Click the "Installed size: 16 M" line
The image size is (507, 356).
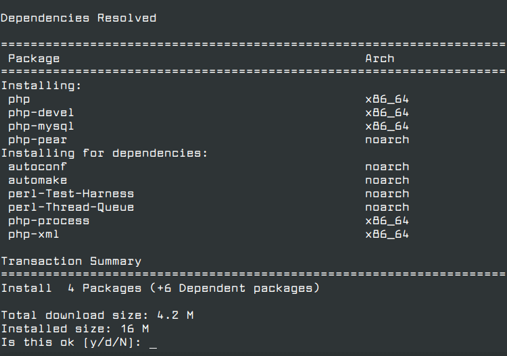(x=74, y=329)
